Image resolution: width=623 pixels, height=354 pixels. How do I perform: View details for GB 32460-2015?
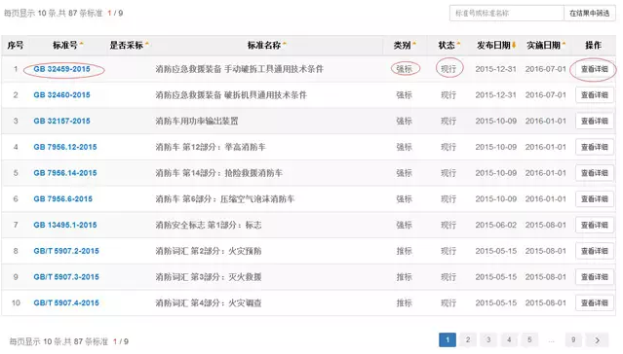pyautogui.click(x=595, y=95)
